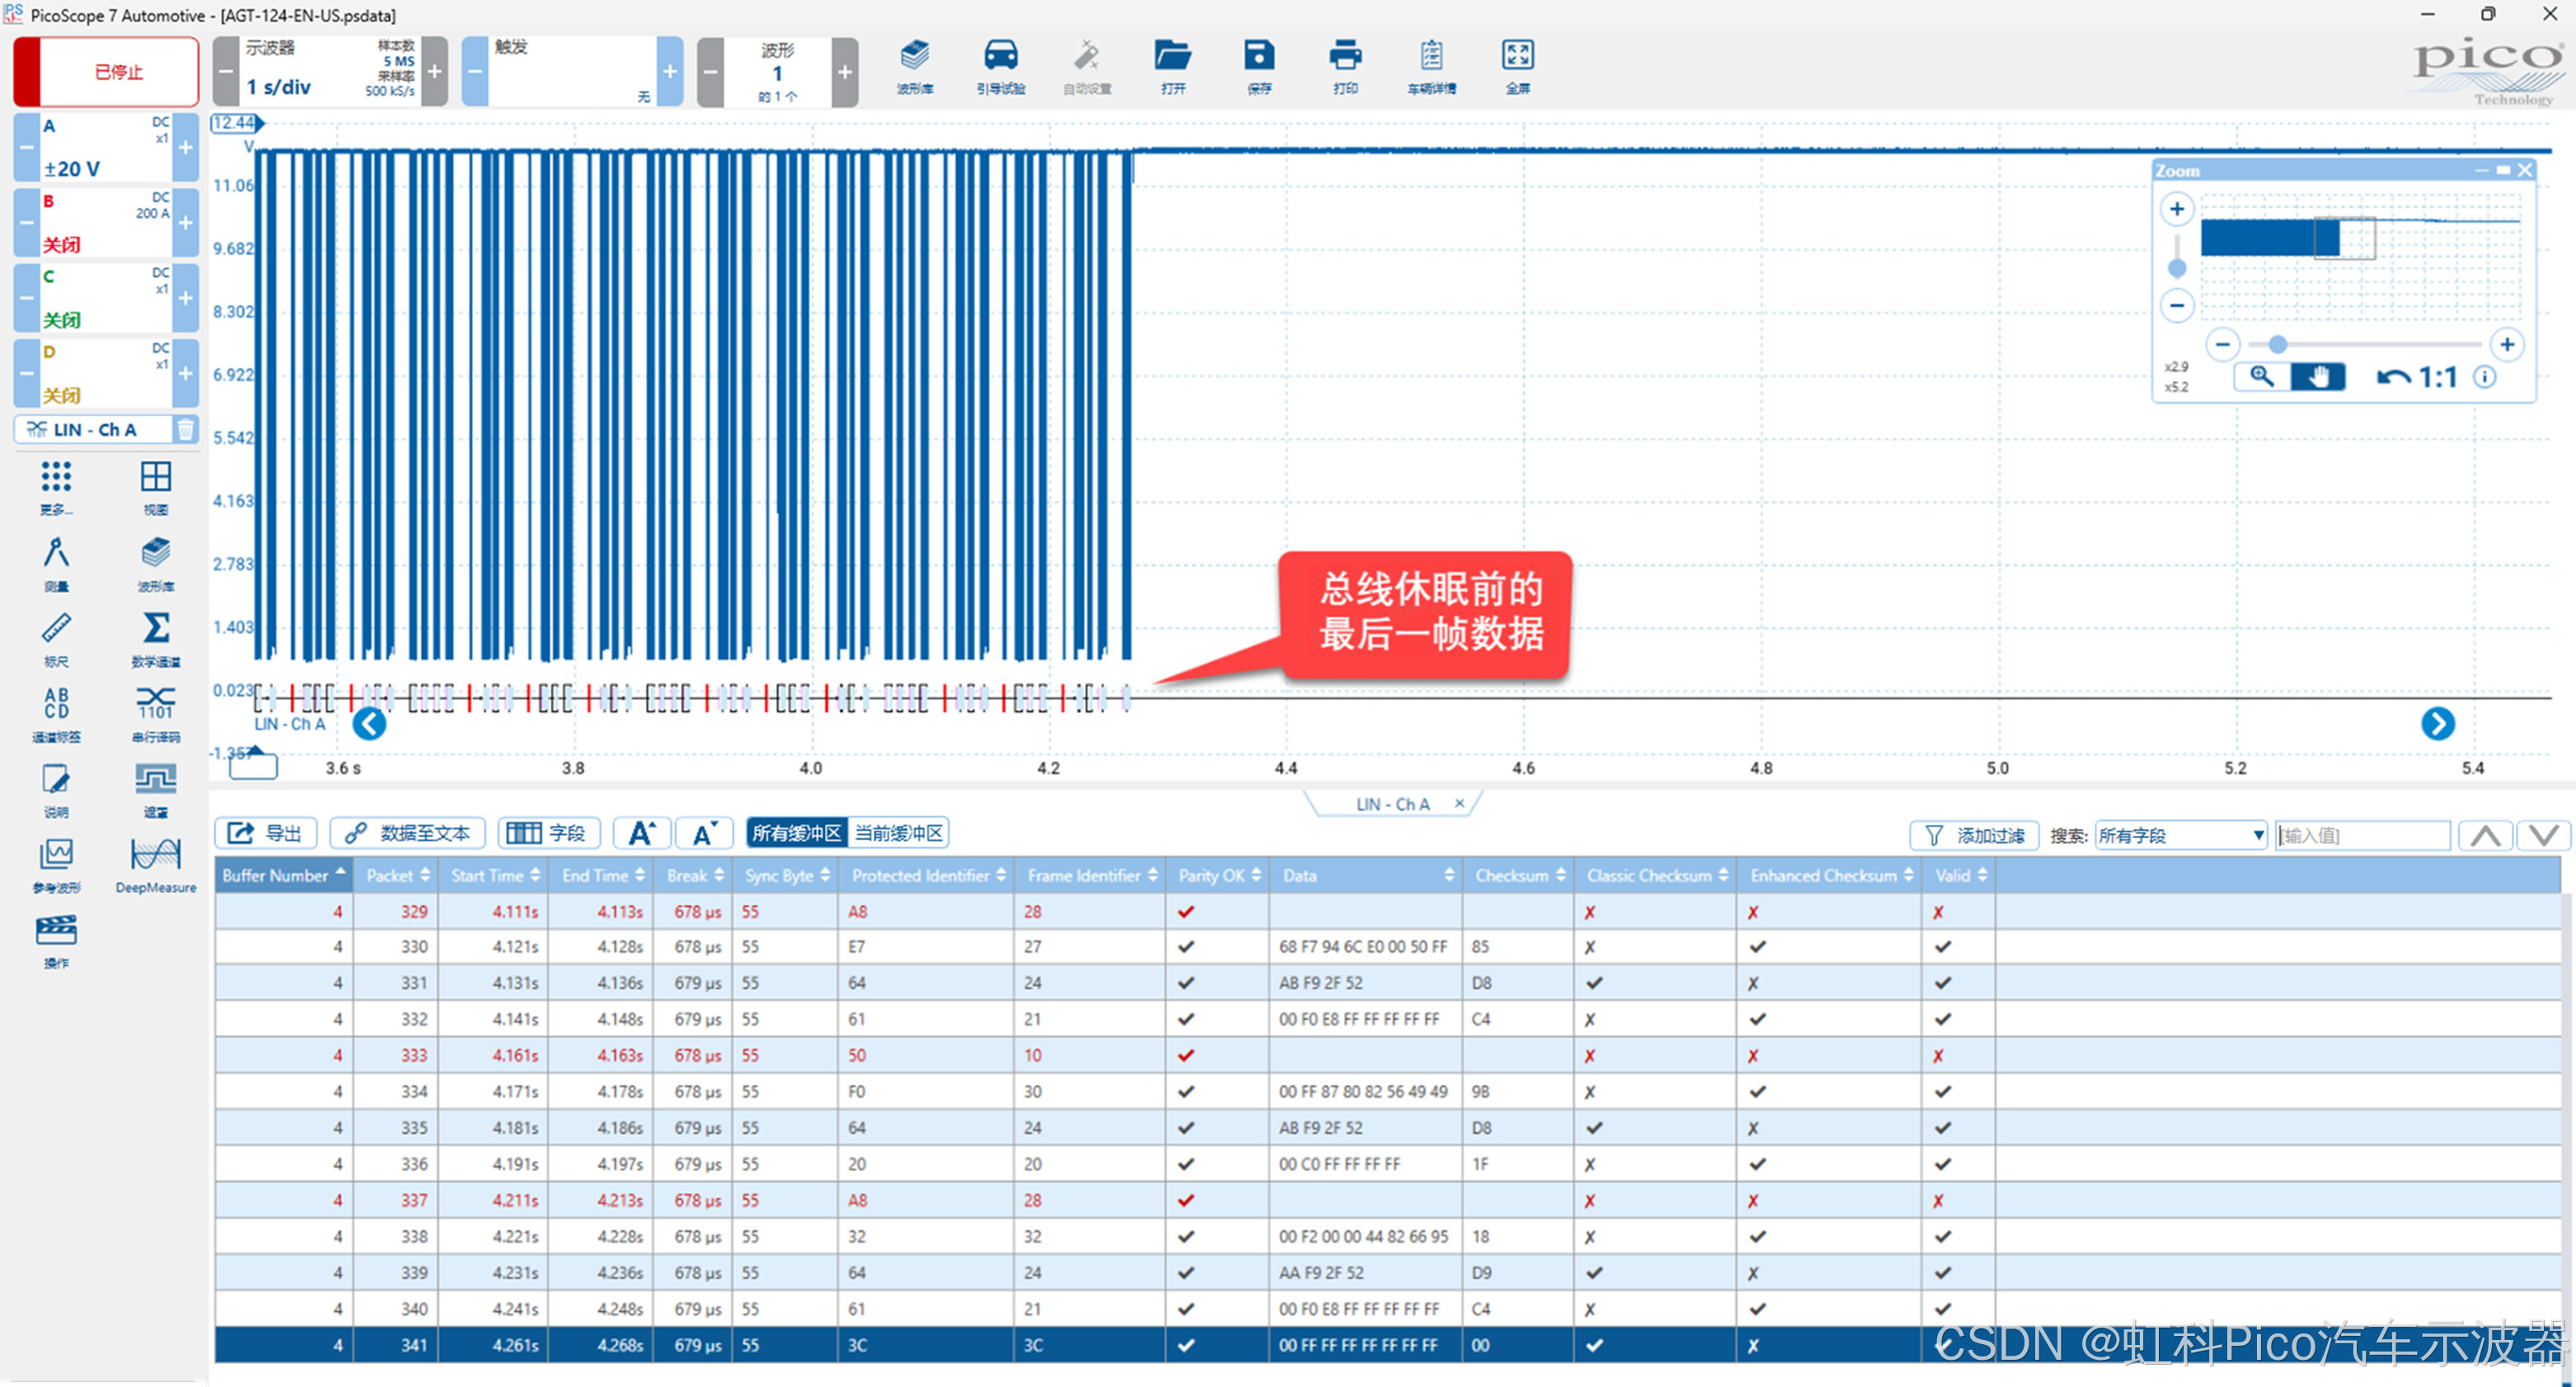The height and width of the screenshot is (1387, 2576).
Task: Switch to Current Buffer view
Action: pyautogui.click(x=897, y=833)
